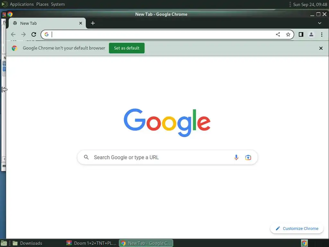Click the forward navigation arrow
Image resolution: width=329 pixels, height=247 pixels.
[23, 34]
